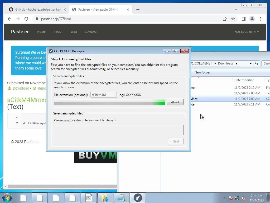Image resolution: width=270 pixels, height=203 pixels.
Task: Open the ABOUT page on Paste.ee
Action: point(58,32)
